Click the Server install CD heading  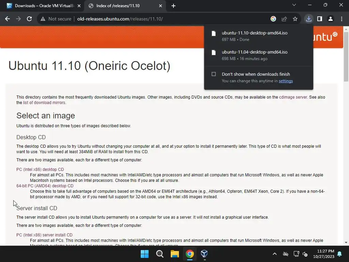tap(37, 208)
